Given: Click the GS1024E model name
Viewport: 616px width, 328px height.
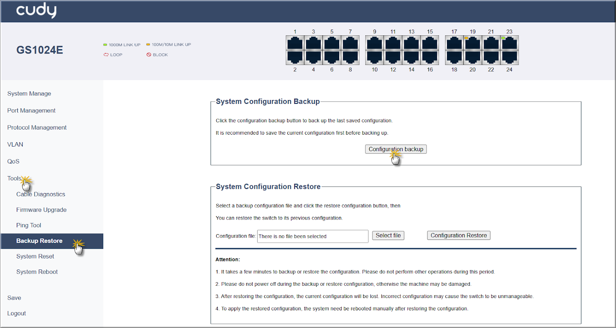Looking at the screenshot, I should (x=40, y=50).
